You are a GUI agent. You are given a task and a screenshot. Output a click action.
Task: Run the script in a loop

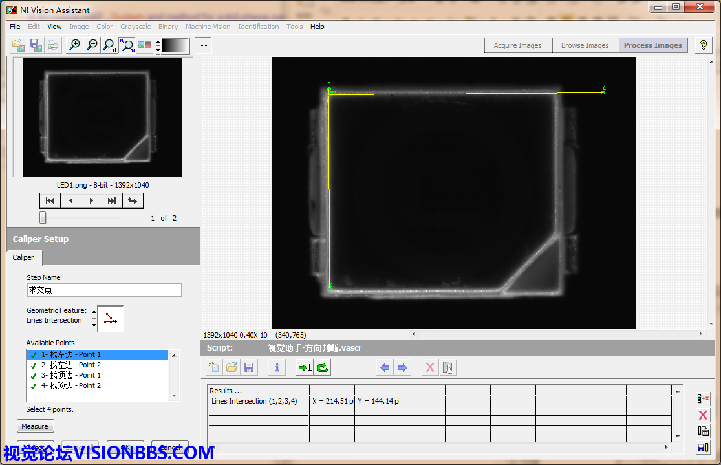(x=322, y=367)
